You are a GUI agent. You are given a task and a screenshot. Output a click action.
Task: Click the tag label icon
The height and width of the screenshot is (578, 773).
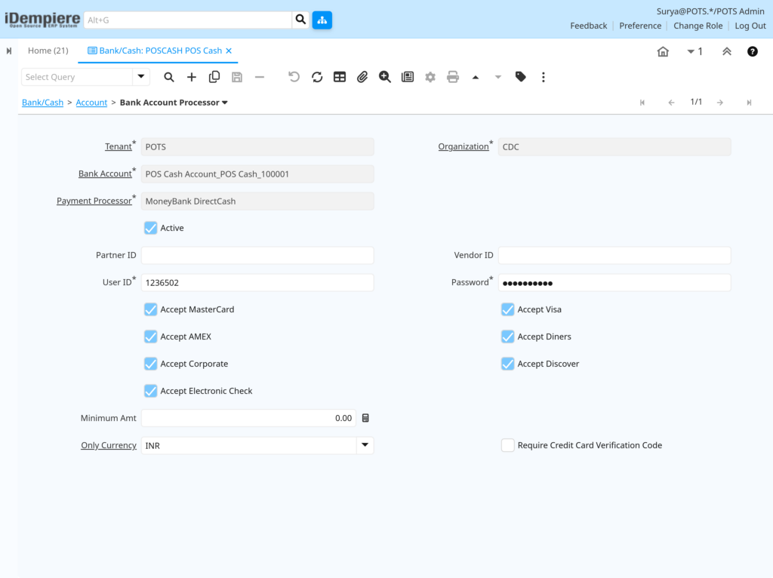pyautogui.click(x=521, y=77)
